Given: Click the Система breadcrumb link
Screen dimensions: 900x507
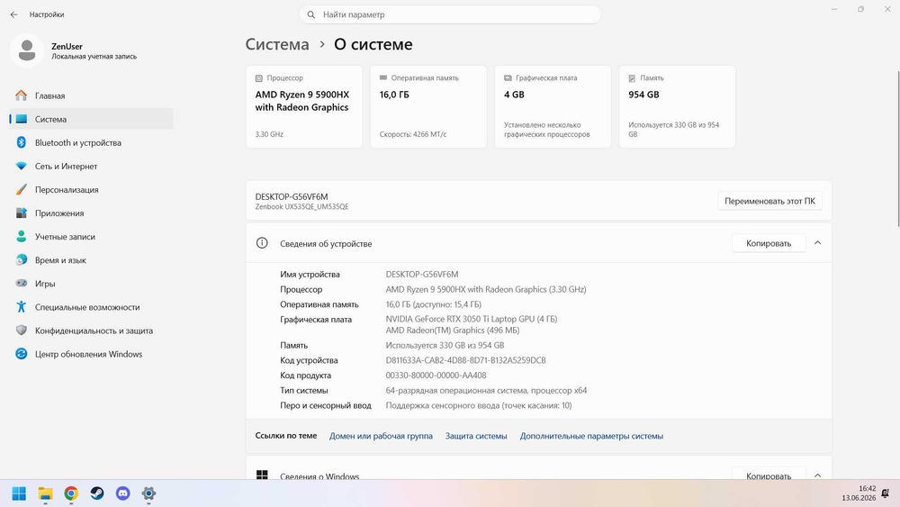Looking at the screenshot, I should tap(277, 44).
